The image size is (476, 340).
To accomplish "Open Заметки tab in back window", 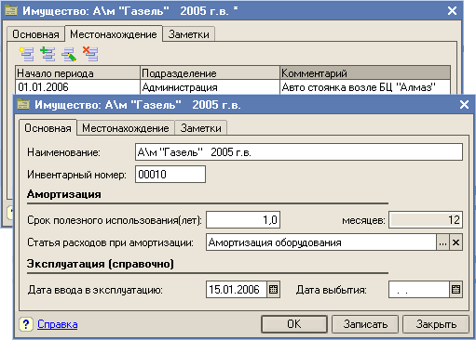I will [x=189, y=34].
